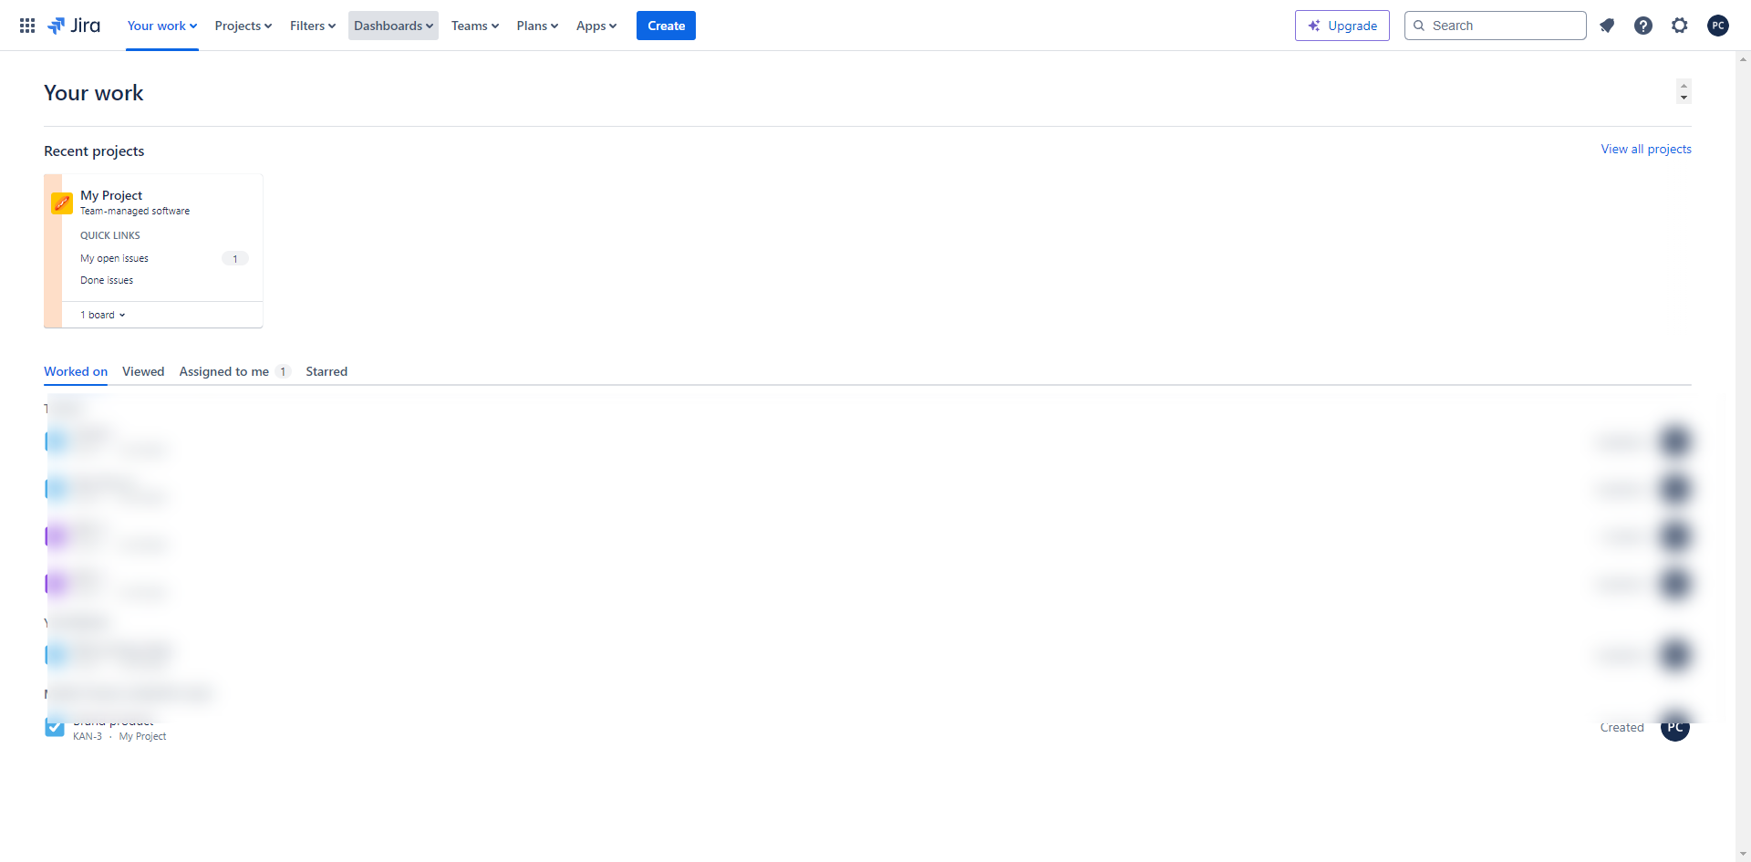
Task: Open the View all projects link
Action: tap(1646, 149)
